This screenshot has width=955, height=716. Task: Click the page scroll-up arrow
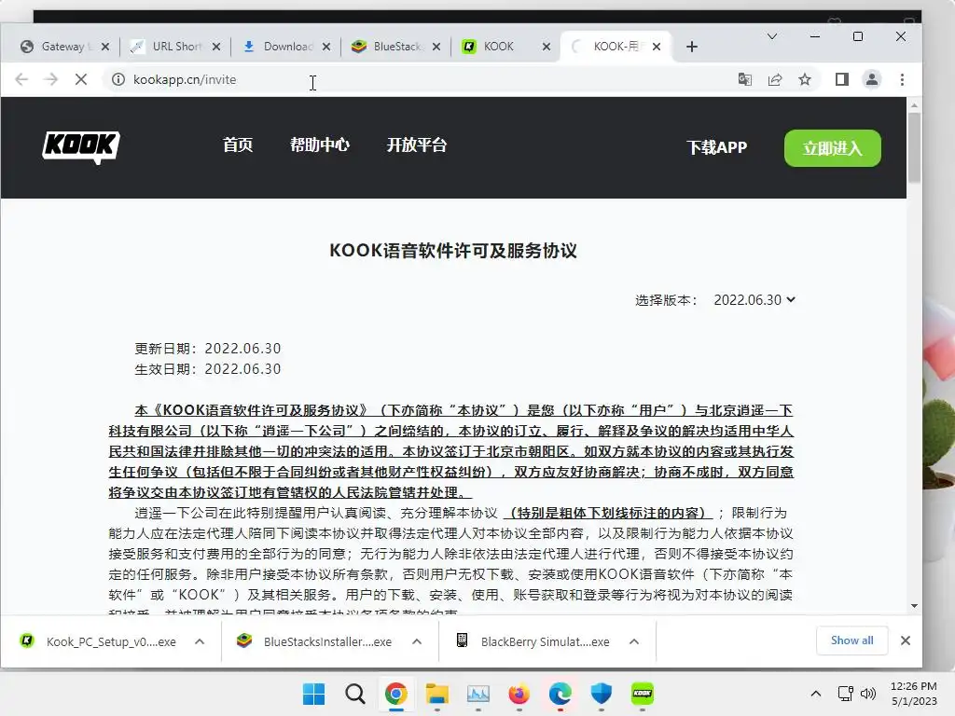tap(914, 106)
